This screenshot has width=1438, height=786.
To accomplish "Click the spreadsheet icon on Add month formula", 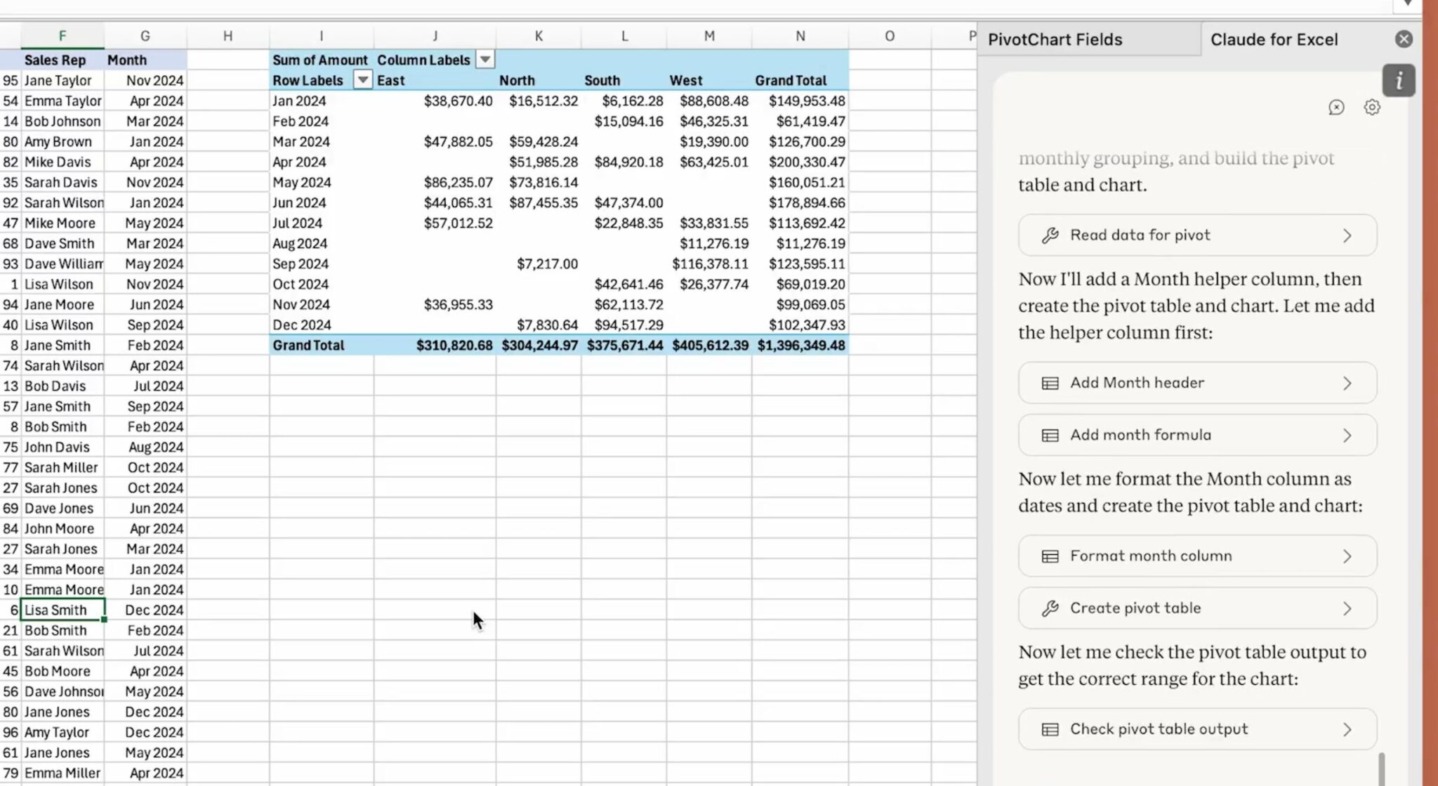I will 1050,435.
